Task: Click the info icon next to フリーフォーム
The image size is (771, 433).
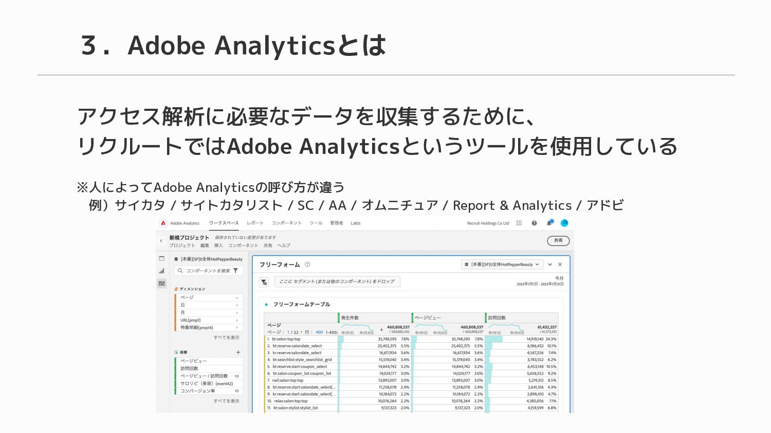Action: [307, 265]
